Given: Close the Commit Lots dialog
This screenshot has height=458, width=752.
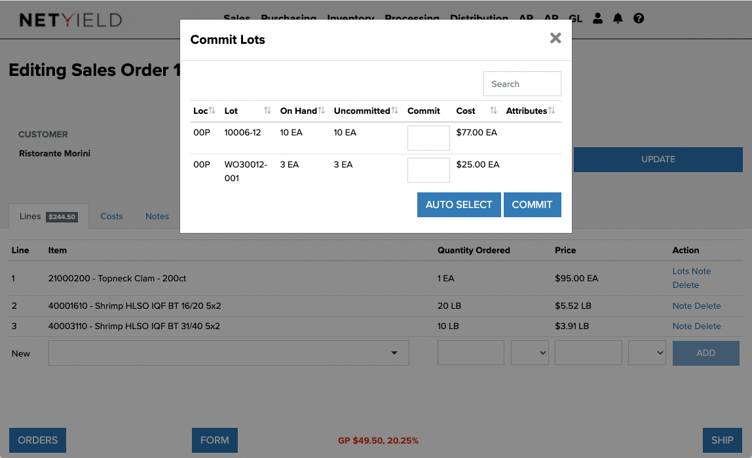Looking at the screenshot, I should [x=555, y=38].
